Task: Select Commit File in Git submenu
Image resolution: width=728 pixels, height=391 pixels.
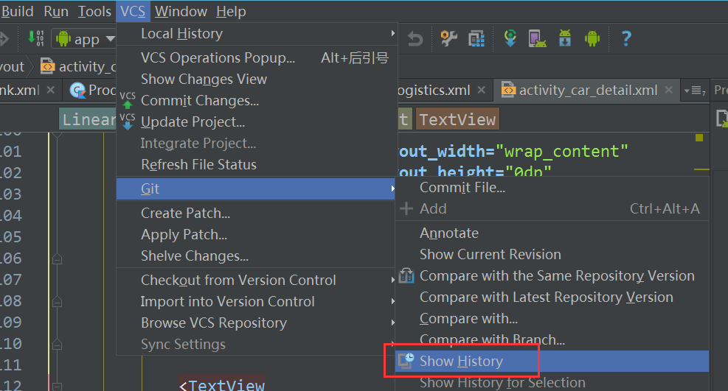Action: click(x=552, y=187)
